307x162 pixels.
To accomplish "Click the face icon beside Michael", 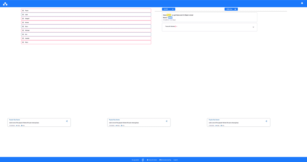I will [23, 30].
